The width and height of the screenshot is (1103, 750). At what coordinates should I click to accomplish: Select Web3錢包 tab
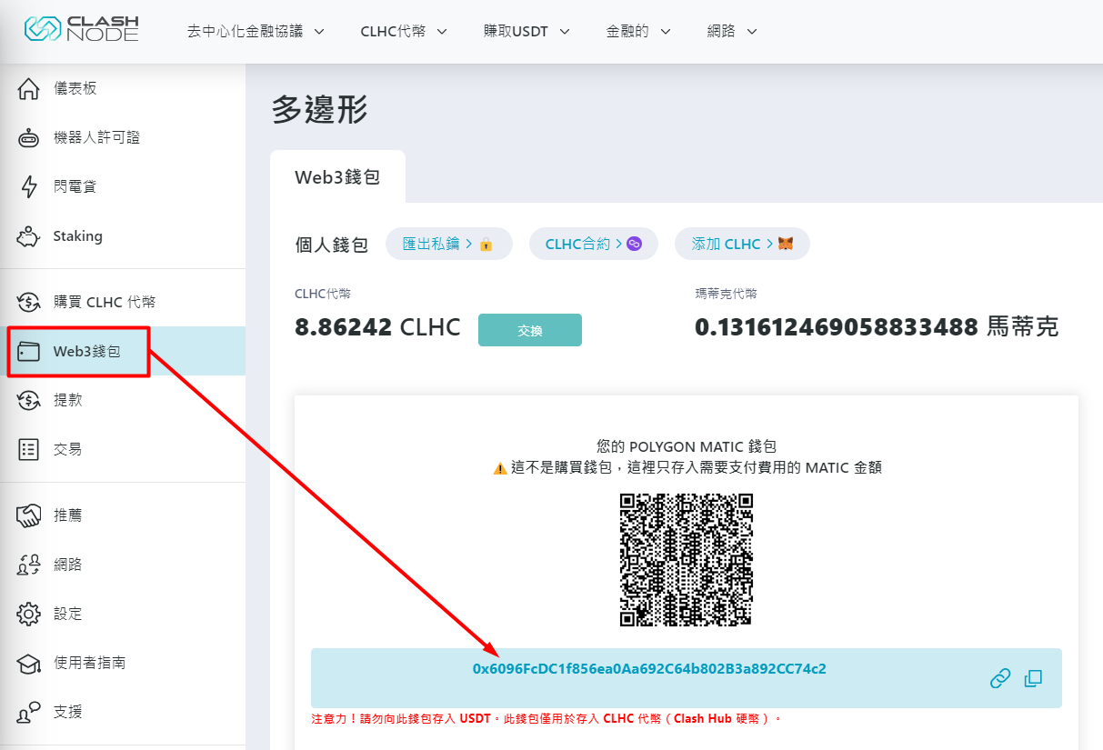click(337, 177)
